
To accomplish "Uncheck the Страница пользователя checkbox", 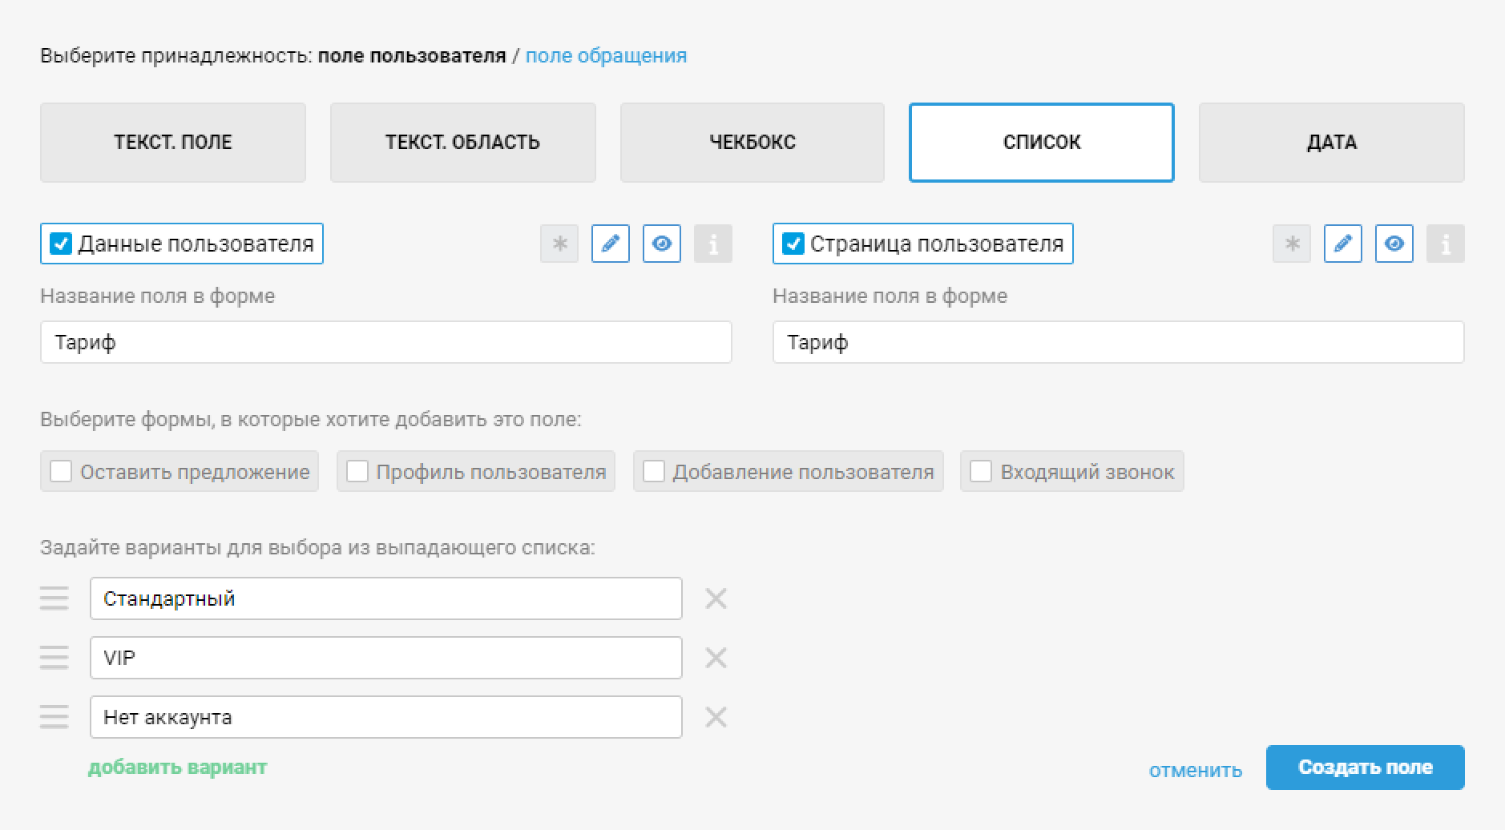I will [x=793, y=244].
